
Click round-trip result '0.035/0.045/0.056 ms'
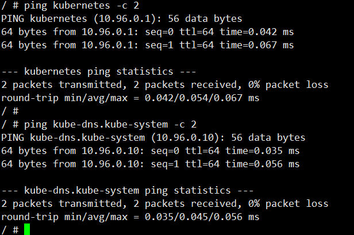click(202, 217)
